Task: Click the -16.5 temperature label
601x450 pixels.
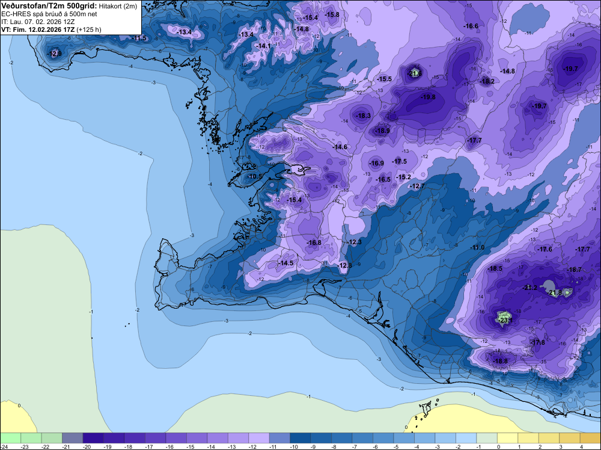Action: [383, 179]
